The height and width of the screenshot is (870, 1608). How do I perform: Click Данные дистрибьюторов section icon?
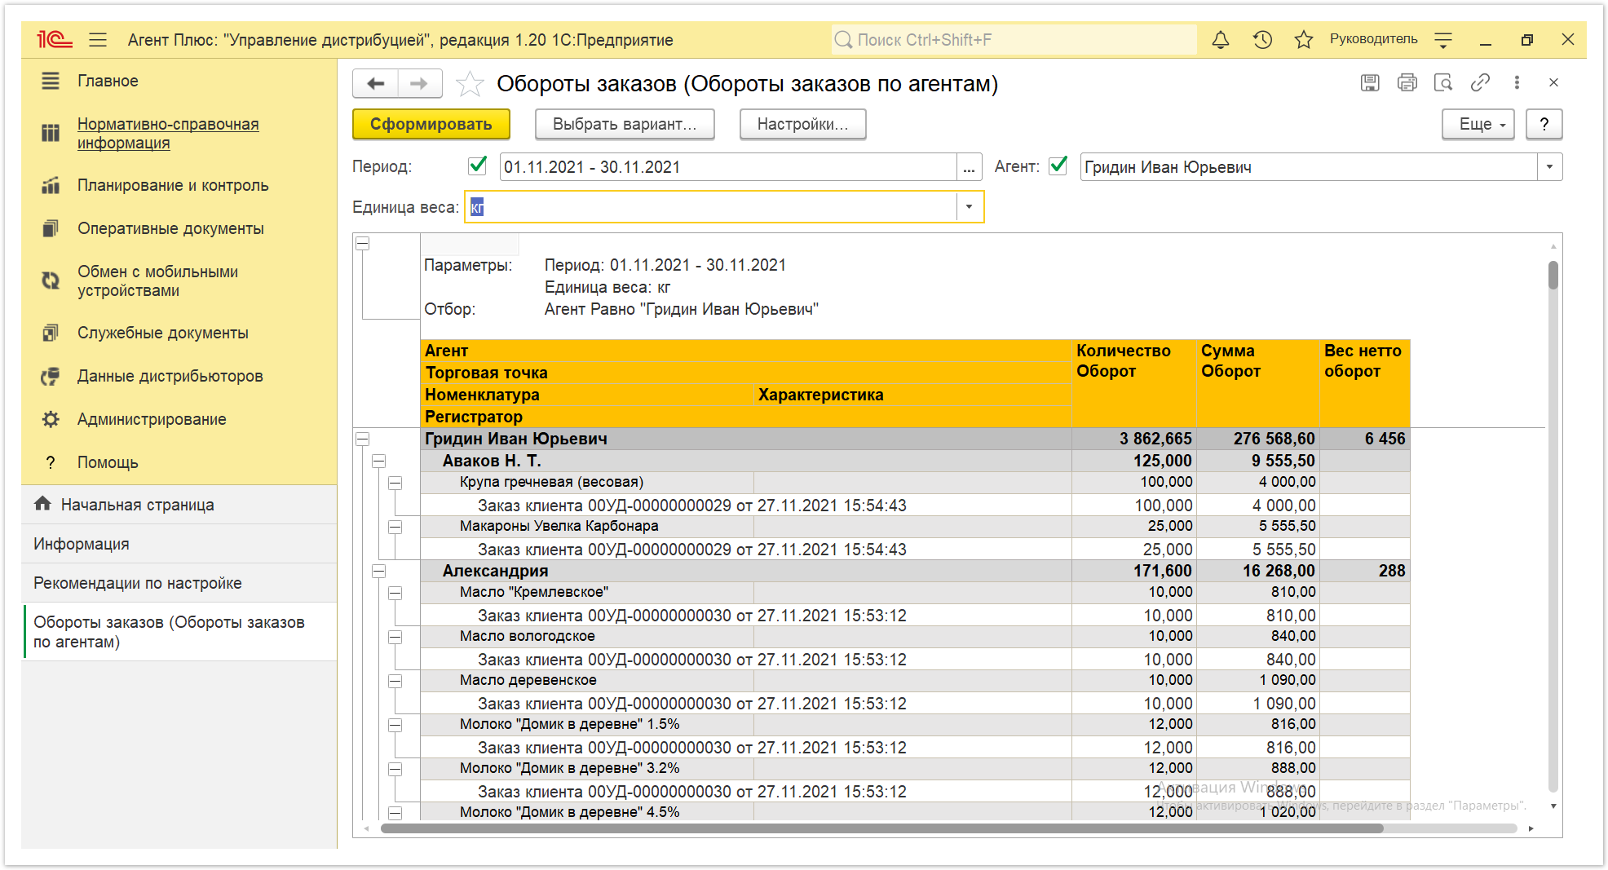(x=51, y=376)
